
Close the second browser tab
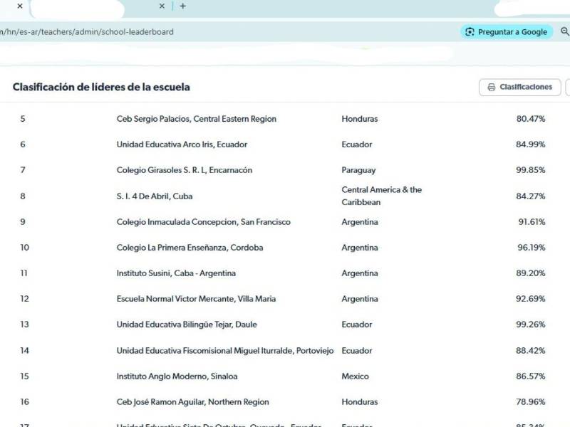162,6
